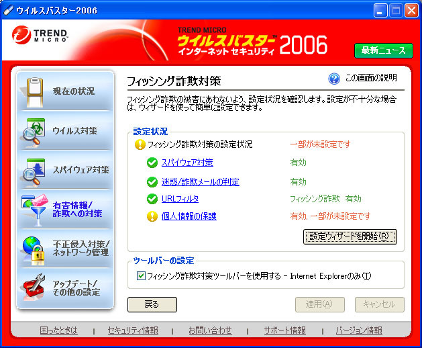Click the green check icon beside スパイウェア対策
This screenshot has height=348, width=422.
coord(152,163)
